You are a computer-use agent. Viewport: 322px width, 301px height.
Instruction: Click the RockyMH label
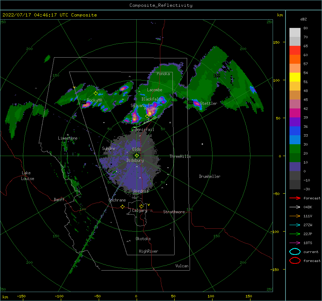click(x=94, y=100)
